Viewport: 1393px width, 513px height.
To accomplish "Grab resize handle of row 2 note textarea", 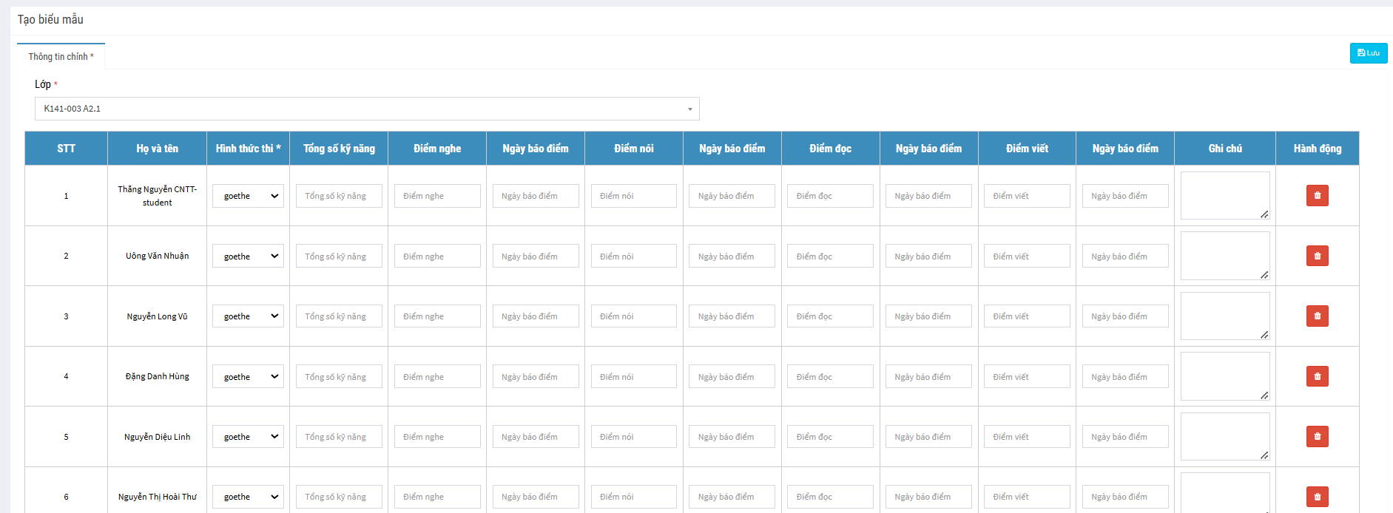I will (1264, 275).
